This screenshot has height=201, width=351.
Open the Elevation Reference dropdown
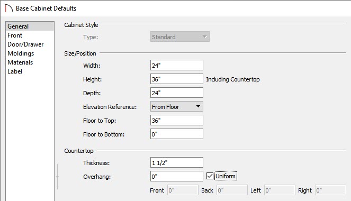coord(177,107)
